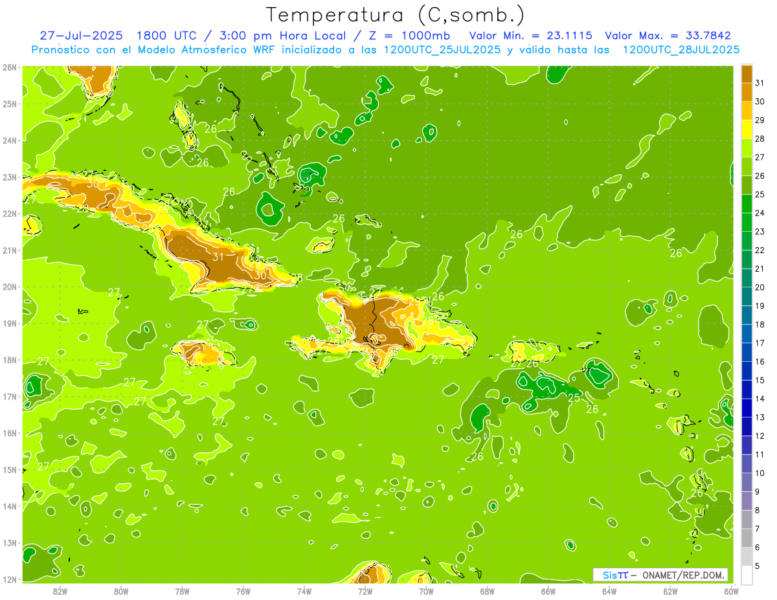Click the '60W' longitude axis label

(x=731, y=591)
